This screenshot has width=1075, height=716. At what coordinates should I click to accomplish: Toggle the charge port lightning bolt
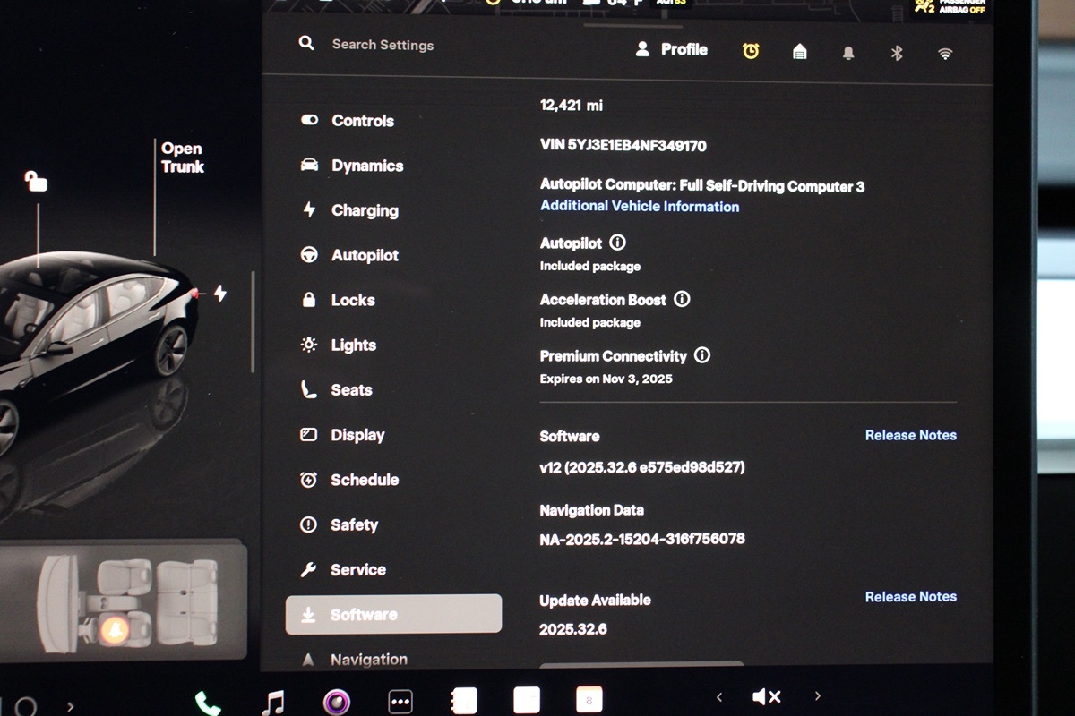pos(220,293)
